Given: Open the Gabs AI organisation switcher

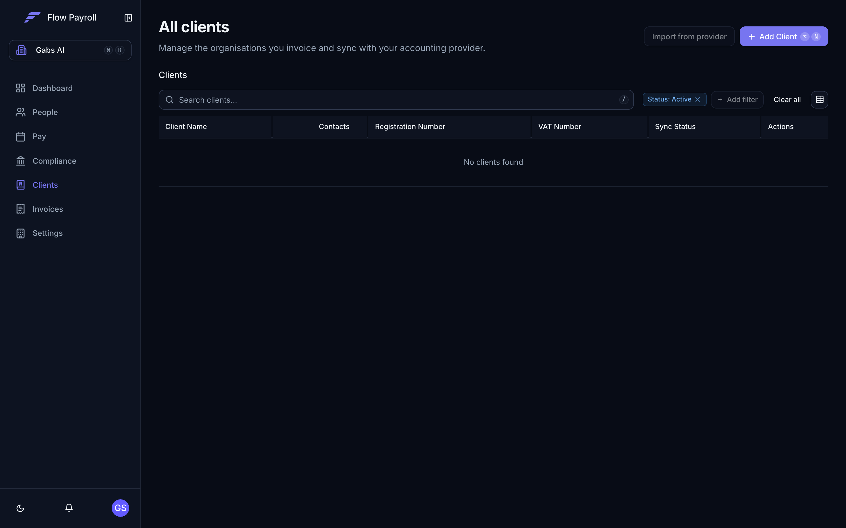Looking at the screenshot, I should [x=70, y=50].
